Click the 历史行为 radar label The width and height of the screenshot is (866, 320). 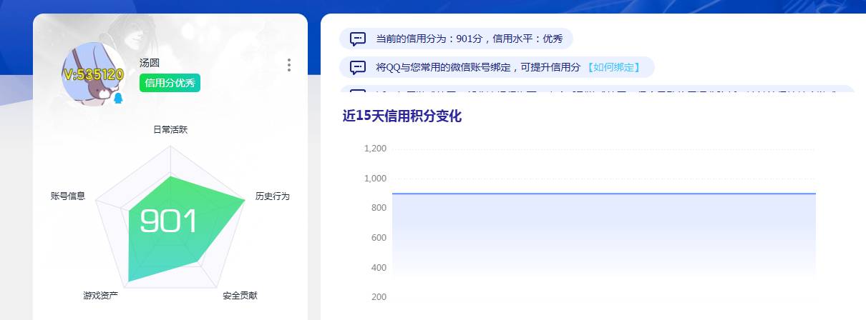coord(273,196)
